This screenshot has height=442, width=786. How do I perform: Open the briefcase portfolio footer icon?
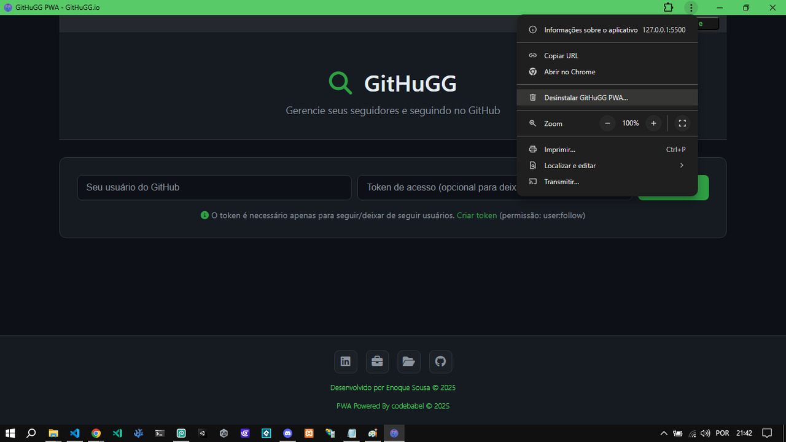[378, 362]
